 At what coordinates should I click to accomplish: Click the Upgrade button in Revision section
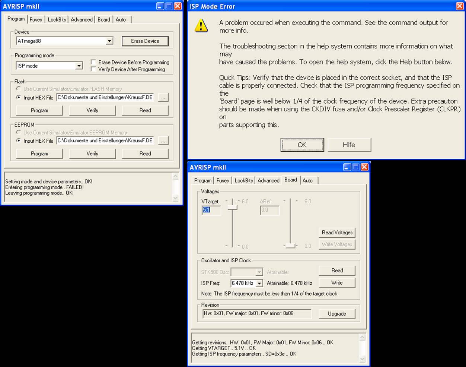point(337,314)
